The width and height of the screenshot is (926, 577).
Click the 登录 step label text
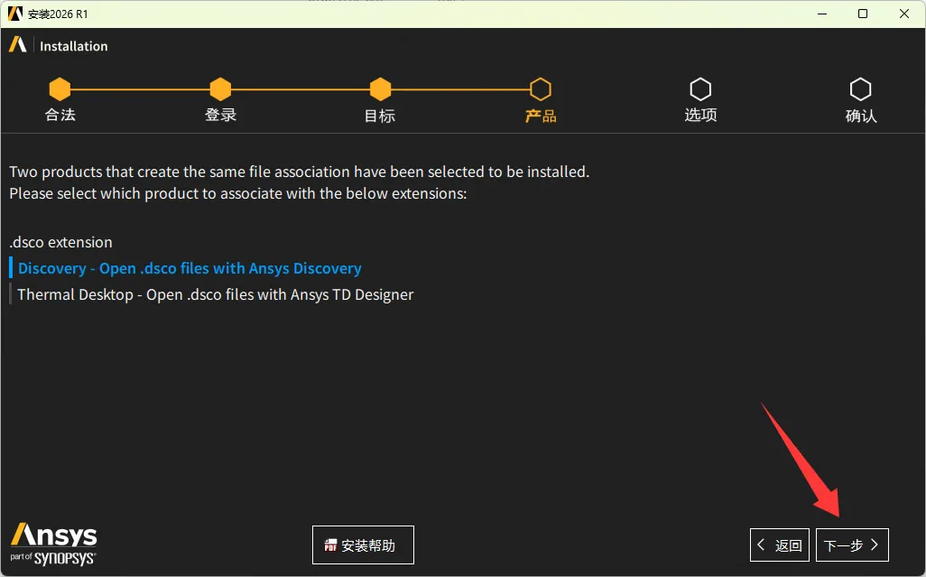221,115
